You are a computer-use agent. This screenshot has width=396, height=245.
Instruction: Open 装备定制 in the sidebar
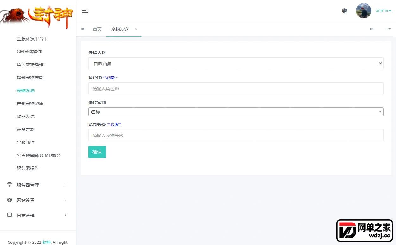26,129
